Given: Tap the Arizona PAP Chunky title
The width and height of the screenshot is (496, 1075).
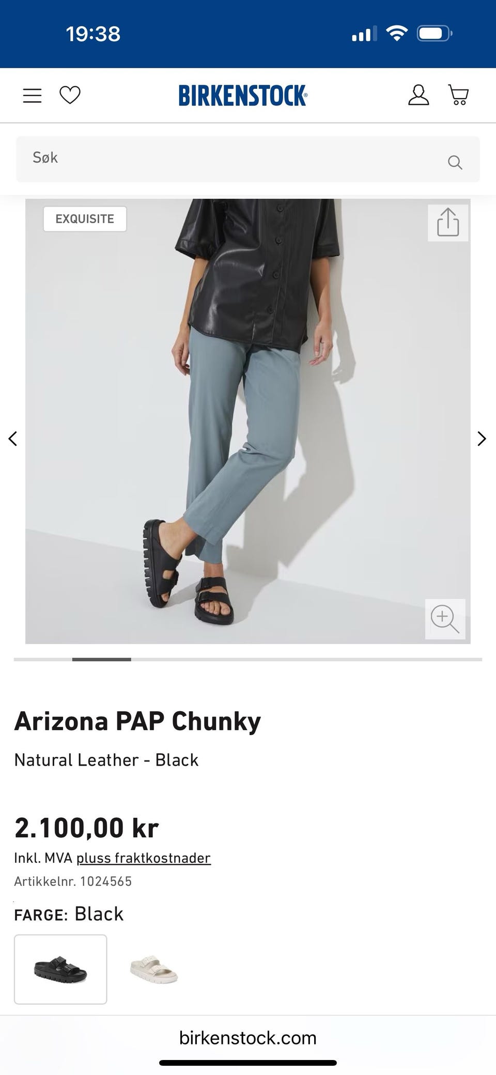Looking at the screenshot, I should [137, 721].
